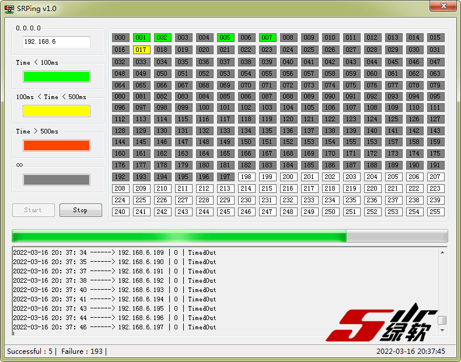Click the yellow 100ms–500ms color swatch
Viewport: 461px width, 362px height.
[57, 111]
